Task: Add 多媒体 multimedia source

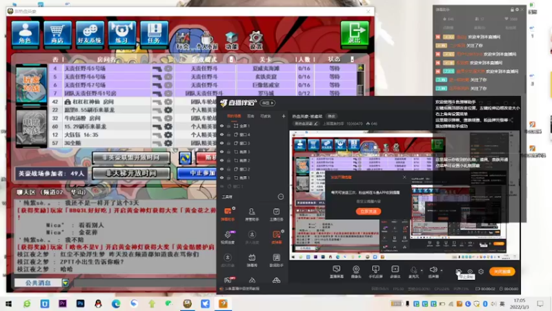Action: pos(395,272)
